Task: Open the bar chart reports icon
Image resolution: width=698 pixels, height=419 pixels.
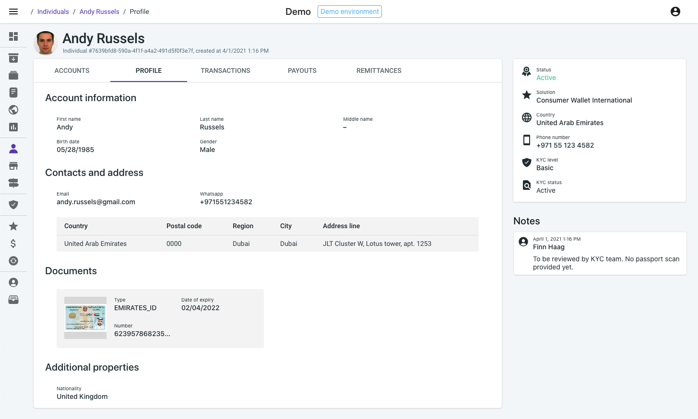Action: [x=13, y=127]
